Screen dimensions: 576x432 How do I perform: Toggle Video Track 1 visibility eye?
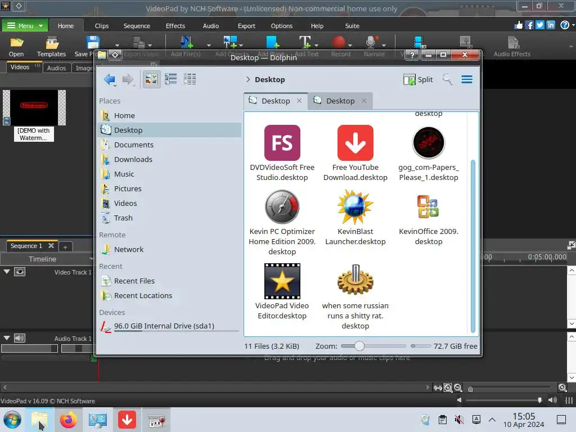20,272
